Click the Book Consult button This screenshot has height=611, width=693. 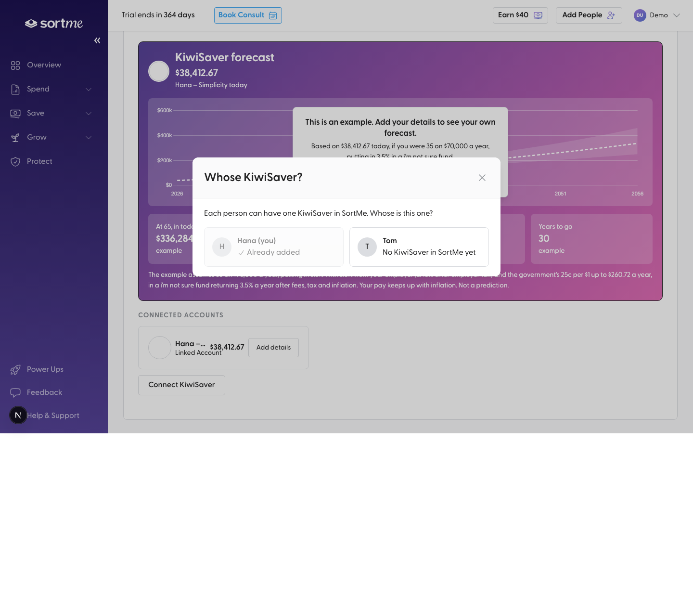(248, 15)
